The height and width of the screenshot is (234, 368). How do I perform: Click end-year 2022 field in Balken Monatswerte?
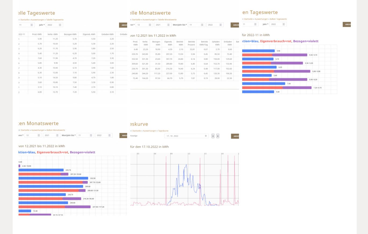pyautogui.click(x=102, y=135)
